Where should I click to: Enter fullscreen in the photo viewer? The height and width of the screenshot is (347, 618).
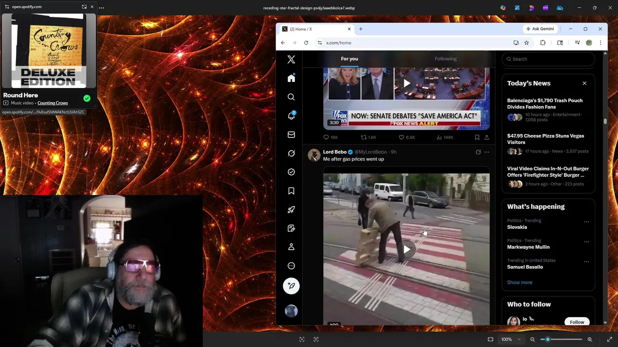click(609, 339)
